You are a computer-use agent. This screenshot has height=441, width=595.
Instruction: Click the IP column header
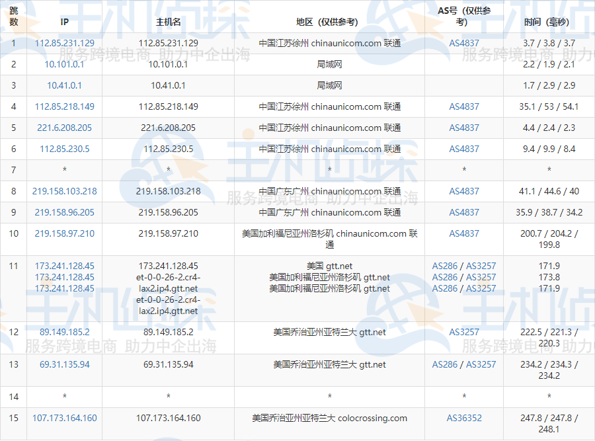coord(64,20)
